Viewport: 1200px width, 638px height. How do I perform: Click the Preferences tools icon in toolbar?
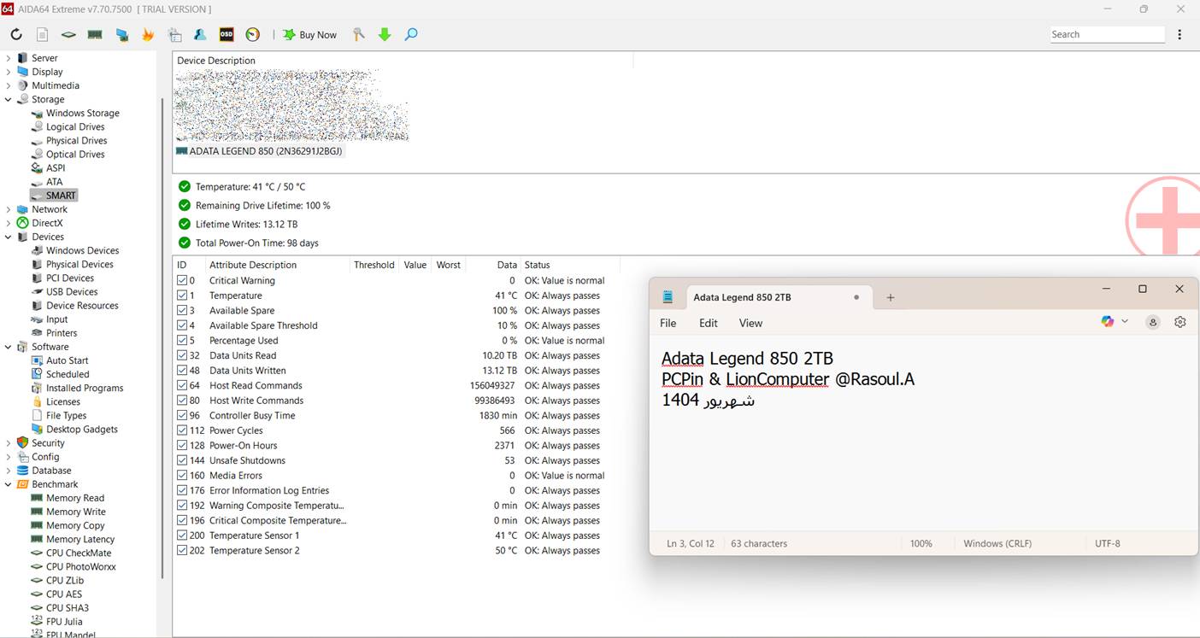point(359,35)
